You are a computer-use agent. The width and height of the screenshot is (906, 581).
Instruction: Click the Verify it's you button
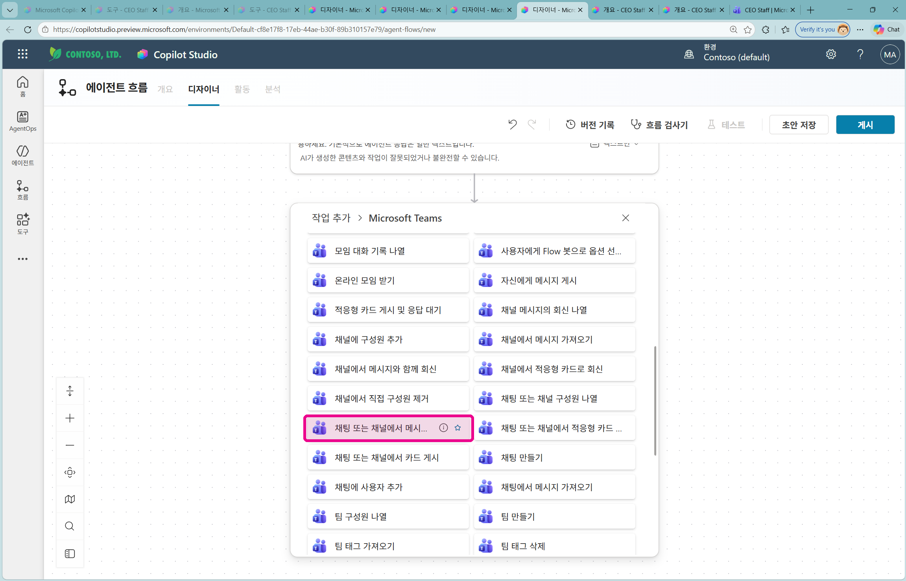tap(823, 30)
